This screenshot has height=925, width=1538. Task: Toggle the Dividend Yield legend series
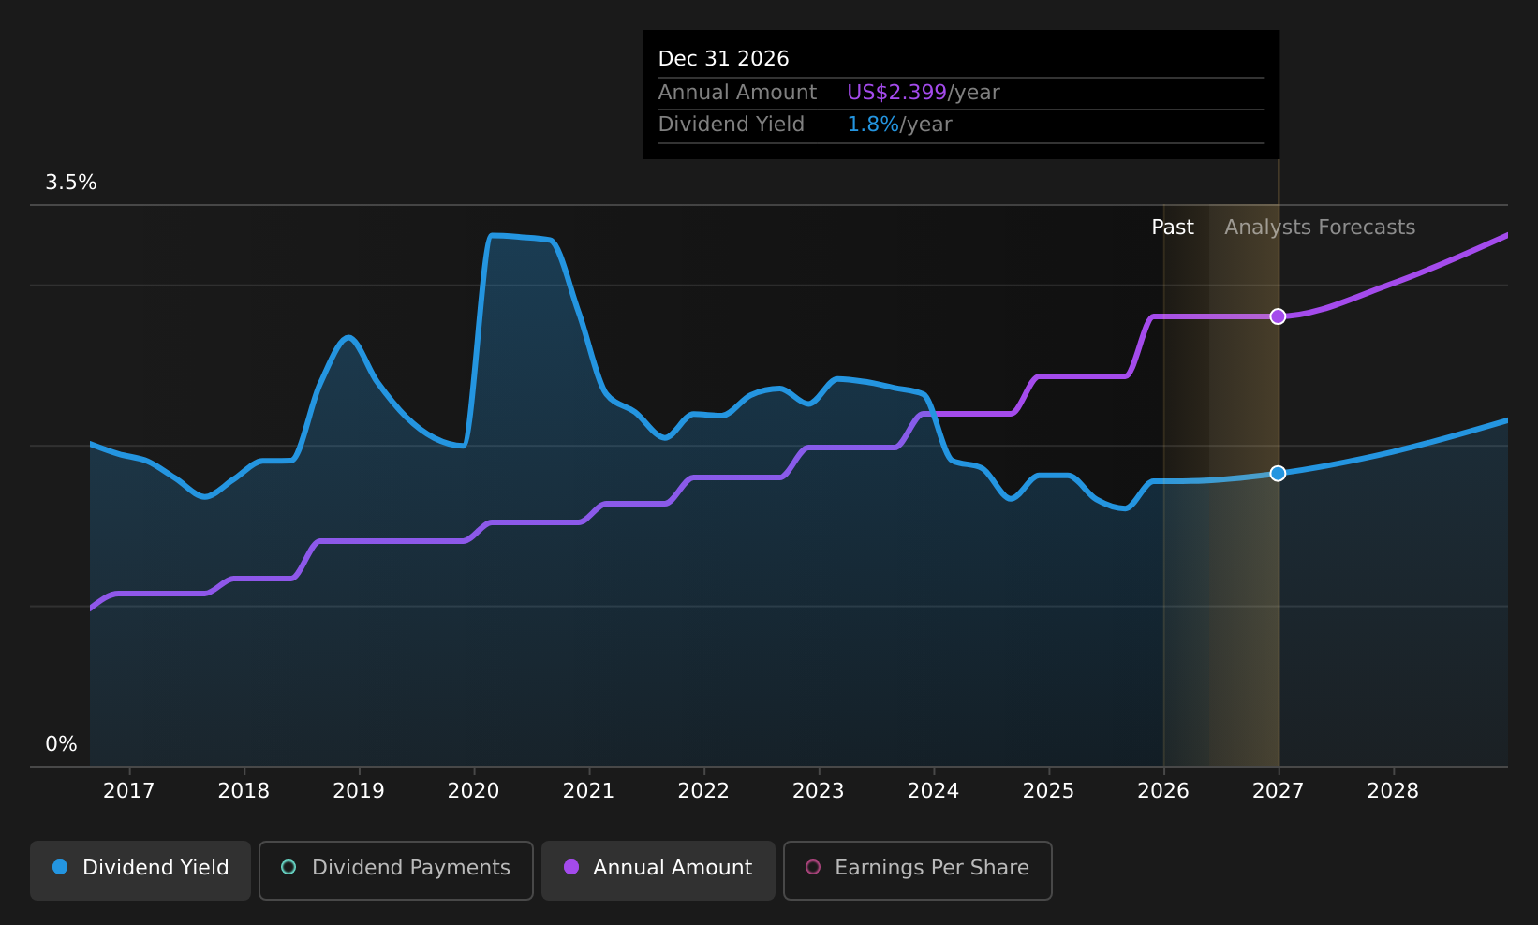click(x=140, y=870)
